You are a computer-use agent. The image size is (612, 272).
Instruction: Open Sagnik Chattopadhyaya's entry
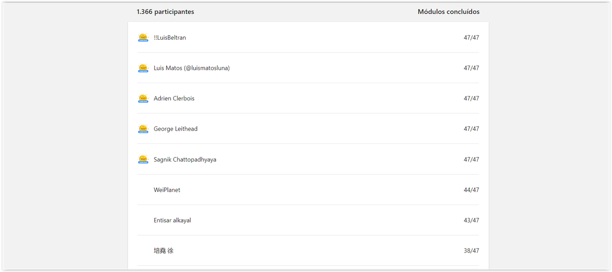[185, 160]
